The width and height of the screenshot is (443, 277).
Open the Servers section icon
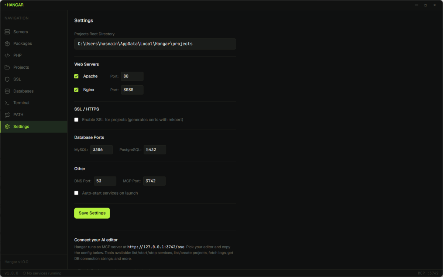7,32
